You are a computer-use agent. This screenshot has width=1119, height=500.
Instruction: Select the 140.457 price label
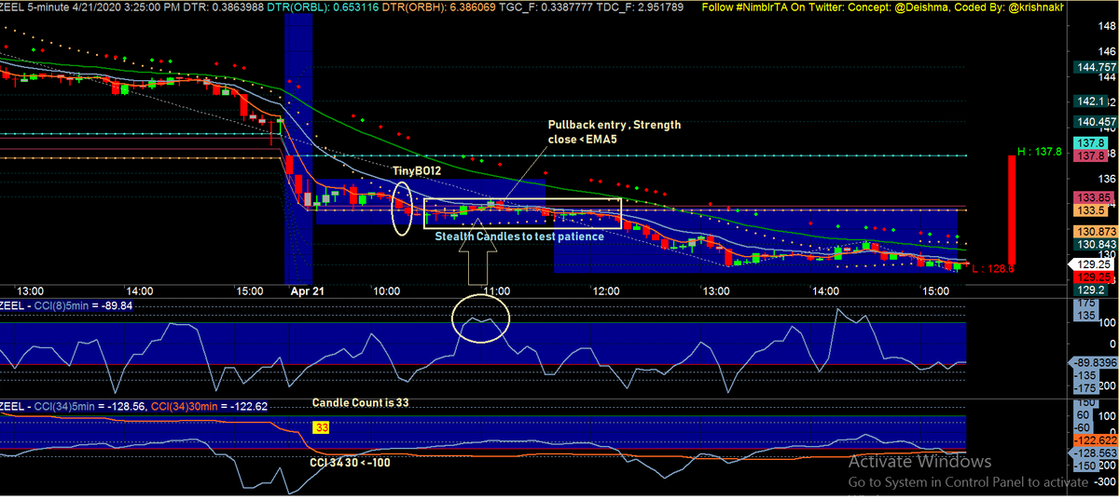point(1096,122)
